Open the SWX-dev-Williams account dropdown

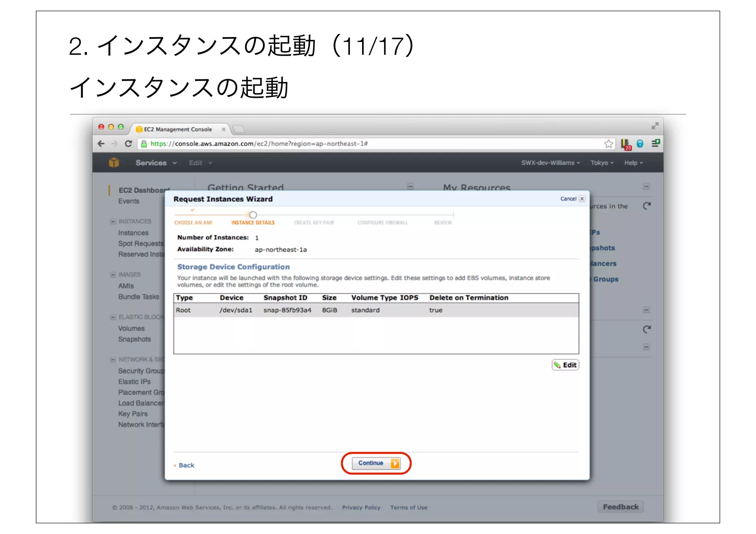point(550,163)
